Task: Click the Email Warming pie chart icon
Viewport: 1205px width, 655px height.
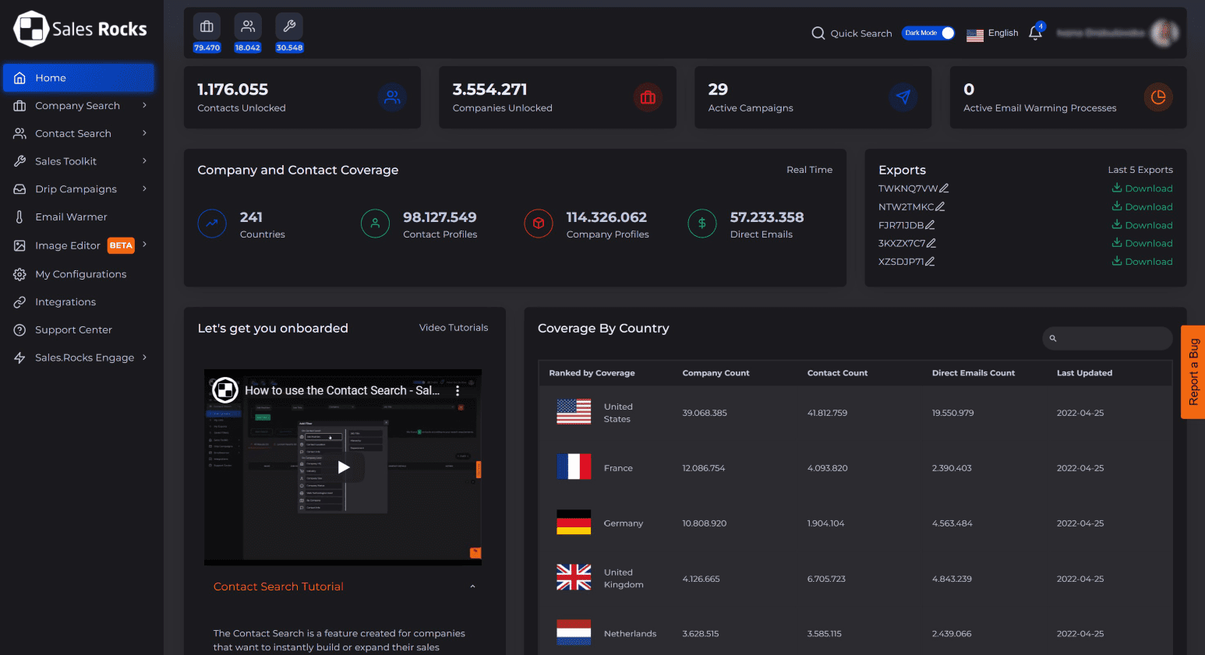Action: 1157,97
